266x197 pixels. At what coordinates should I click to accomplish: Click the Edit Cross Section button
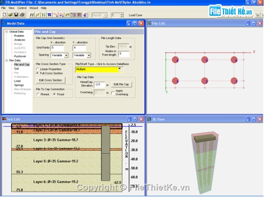pos(51,80)
